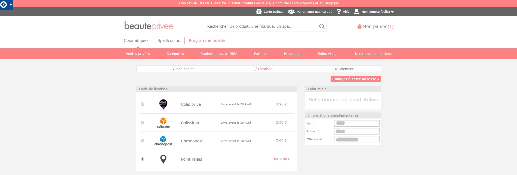Viewport: 517px width, 175px height.
Task: Open the Parfums menu item
Action: click(x=261, y=54)
